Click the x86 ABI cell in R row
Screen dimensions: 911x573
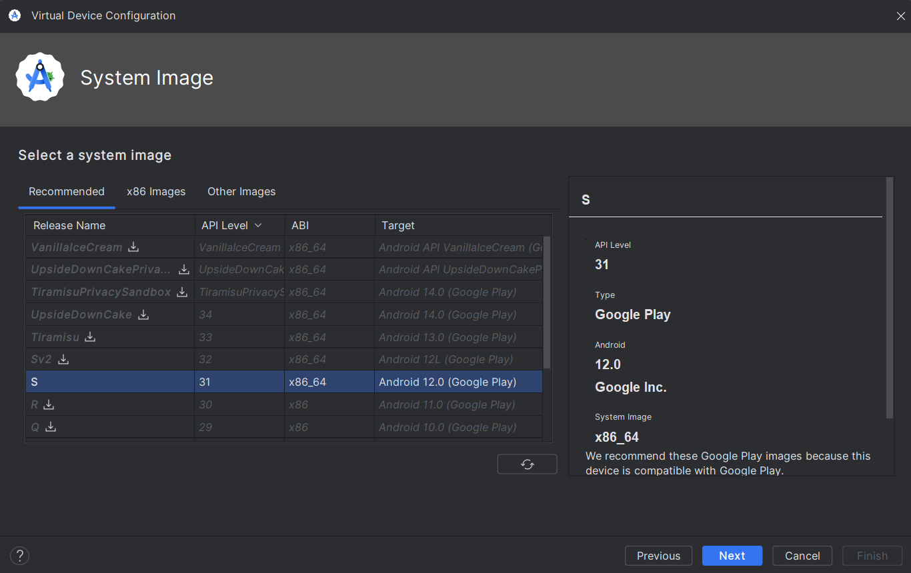(329, 404)
